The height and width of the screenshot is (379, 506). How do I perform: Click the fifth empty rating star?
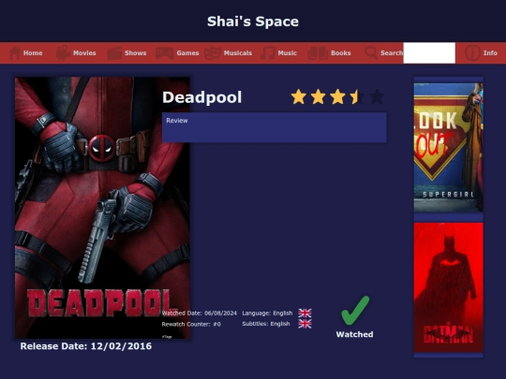[377, 96]
